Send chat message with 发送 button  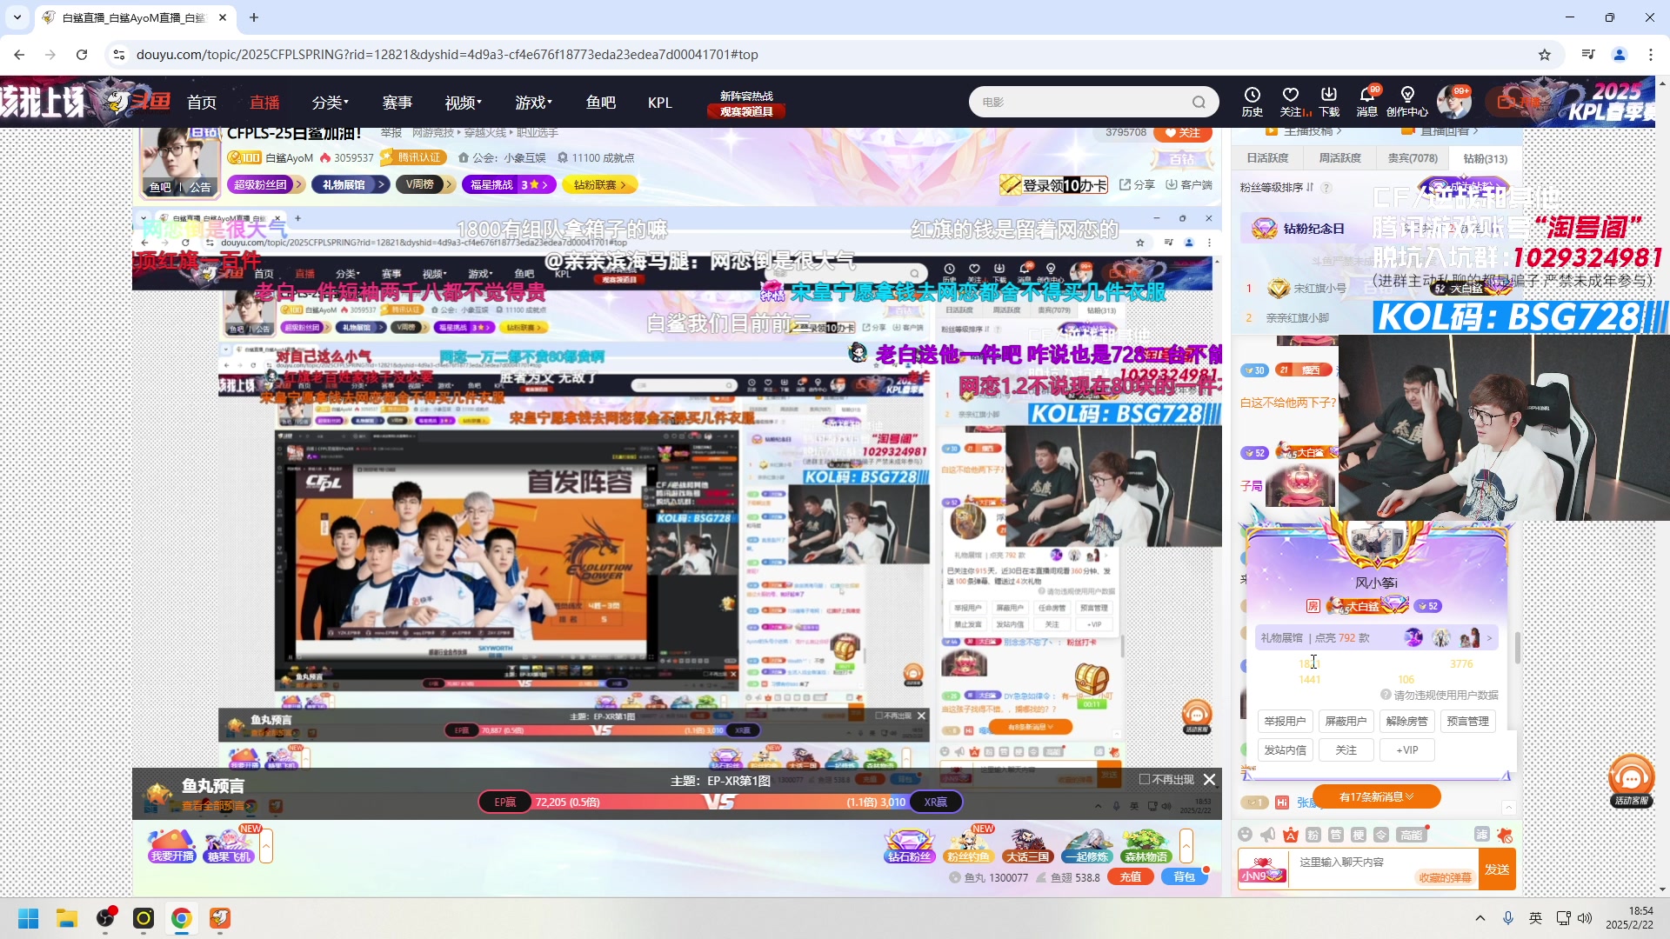pos(1497,869)
